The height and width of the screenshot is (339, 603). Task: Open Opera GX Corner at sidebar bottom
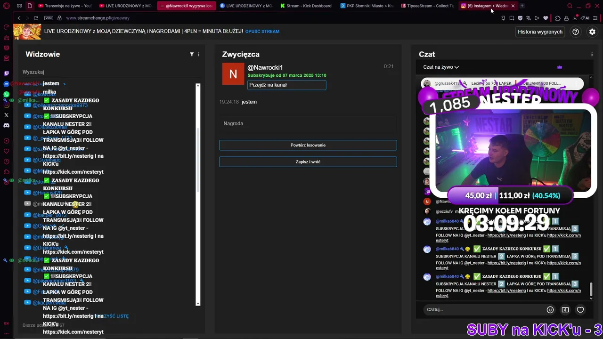coord(6,323)
